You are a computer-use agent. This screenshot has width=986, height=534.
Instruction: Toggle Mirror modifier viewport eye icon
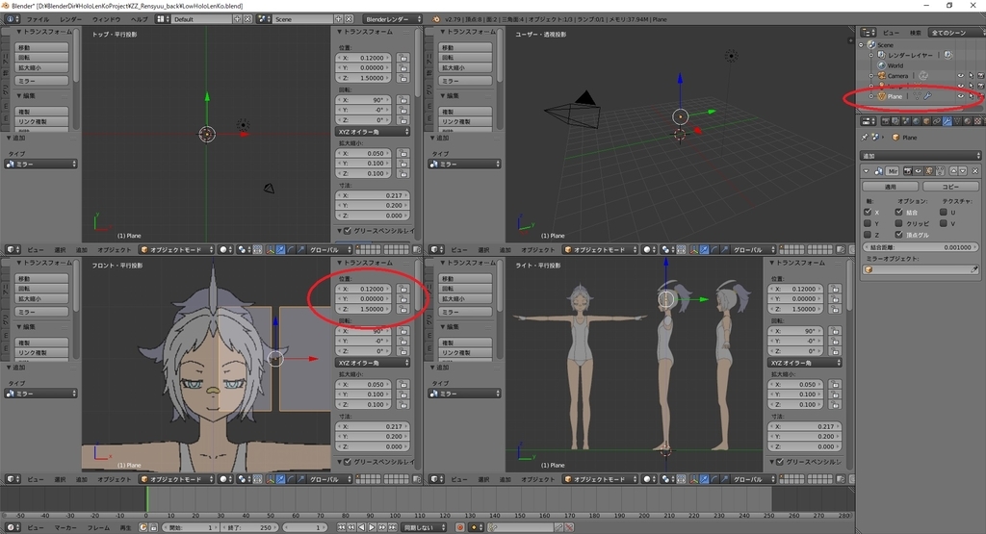click(918, 171)
